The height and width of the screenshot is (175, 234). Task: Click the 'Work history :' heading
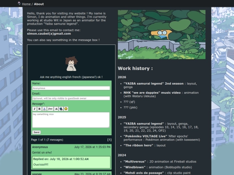pos(135,68)
